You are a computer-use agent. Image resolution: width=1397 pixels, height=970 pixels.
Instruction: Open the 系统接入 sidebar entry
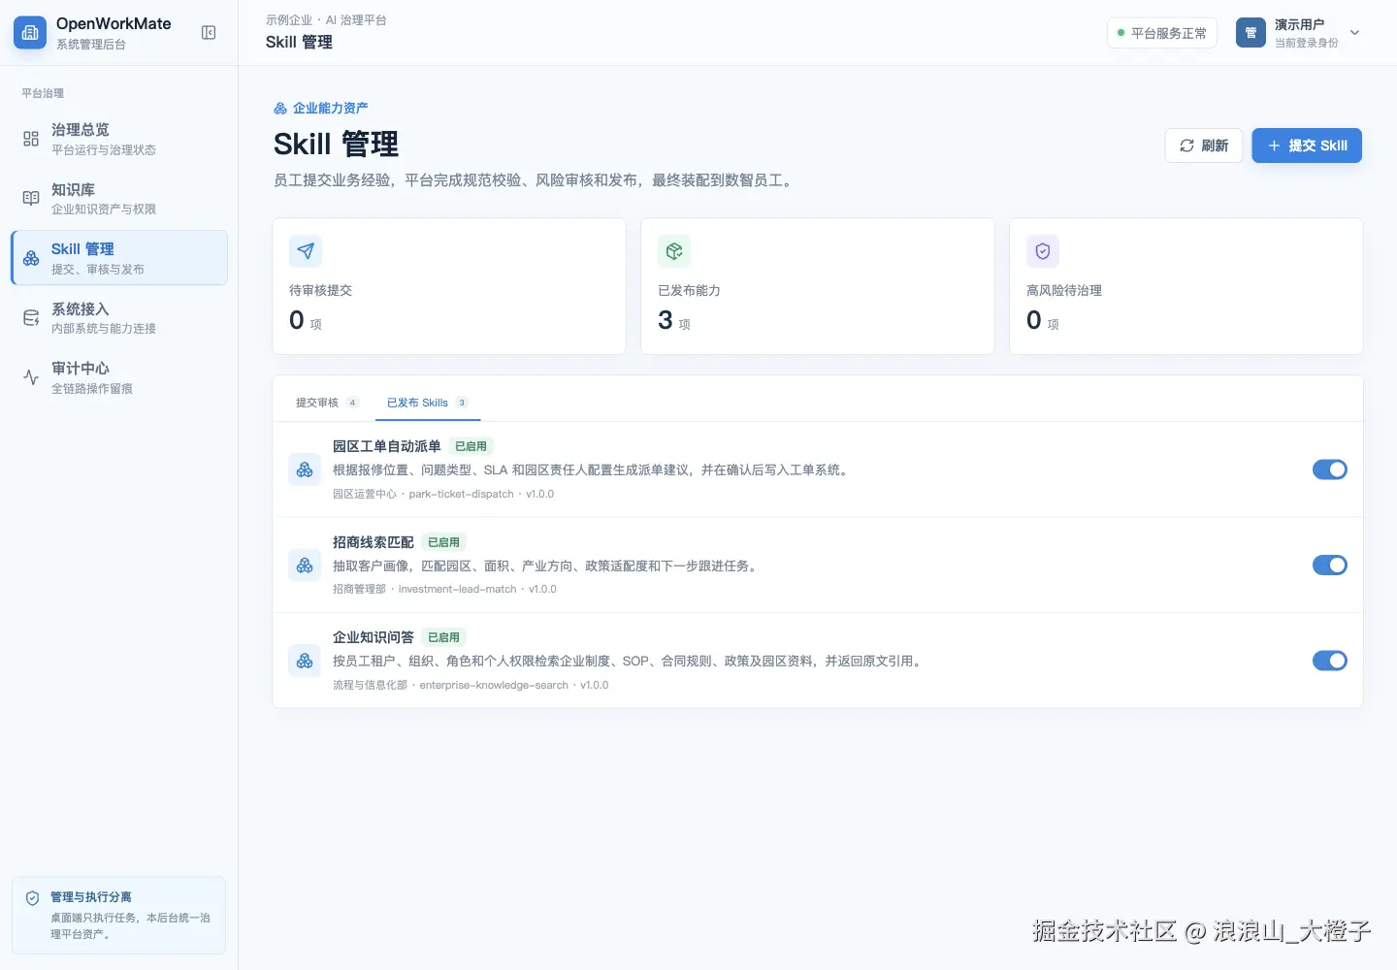click(x=119, y=317)
